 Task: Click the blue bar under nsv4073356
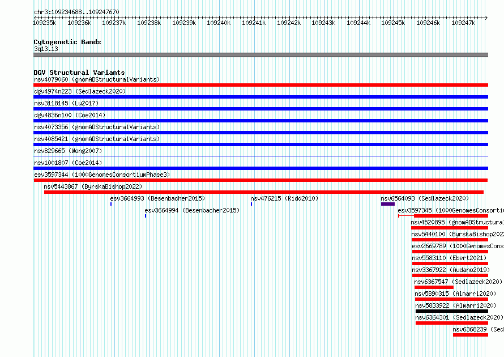click(260, 133)
